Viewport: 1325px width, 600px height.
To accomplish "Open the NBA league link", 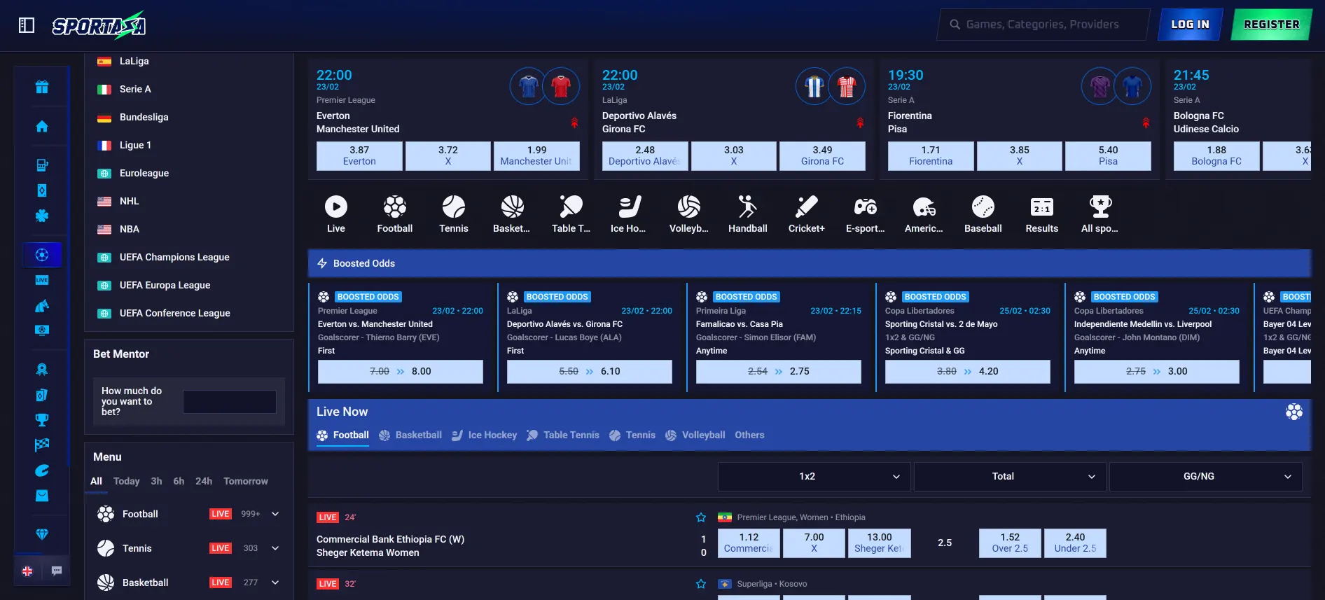I will click(130, 230).
